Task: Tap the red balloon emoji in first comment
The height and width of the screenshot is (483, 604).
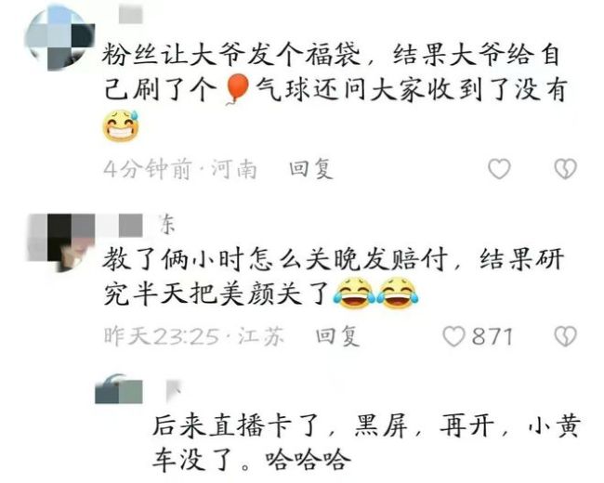Action: [x=236, y=90]
